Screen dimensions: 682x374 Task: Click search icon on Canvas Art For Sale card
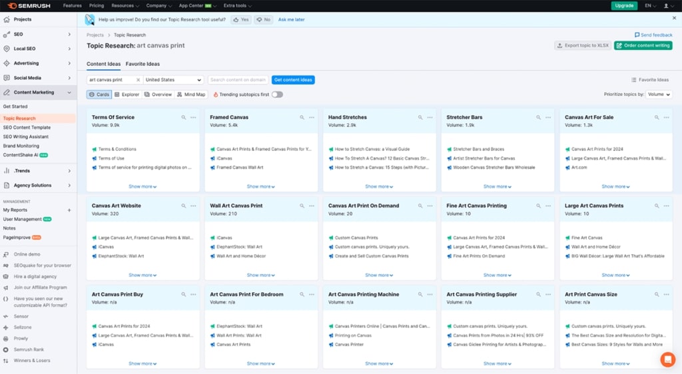(x=657, y=117)
